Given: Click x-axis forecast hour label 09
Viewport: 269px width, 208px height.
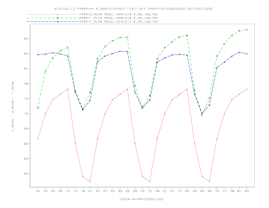Looking at the screenshot, I should 60,191.
